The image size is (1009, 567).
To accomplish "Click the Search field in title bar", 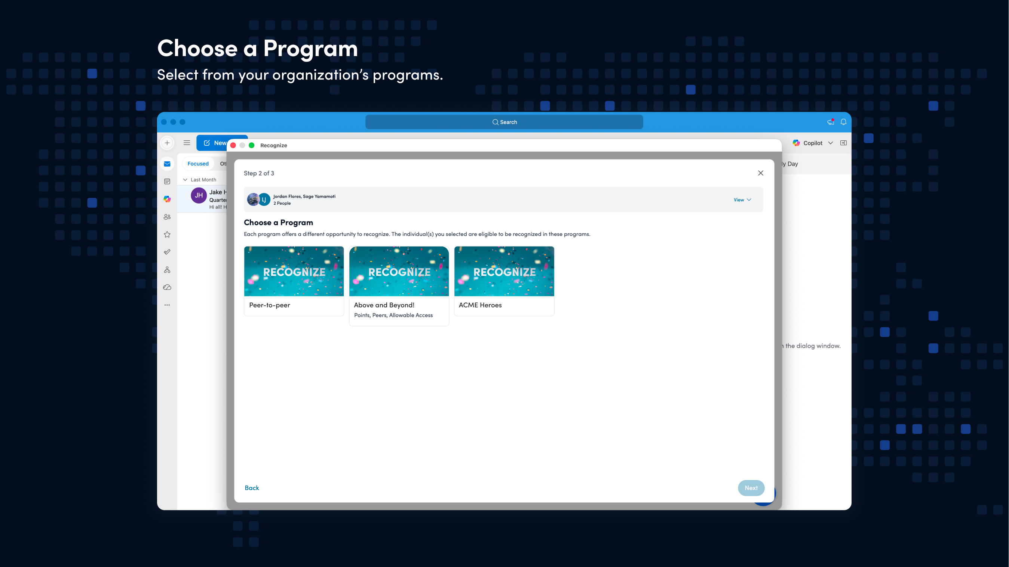I will coord(504,122).
